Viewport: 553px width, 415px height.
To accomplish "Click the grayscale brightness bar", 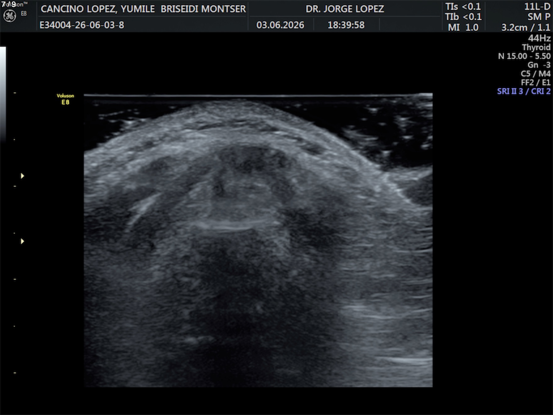I will pyautogui.click(x=3, y=94).
